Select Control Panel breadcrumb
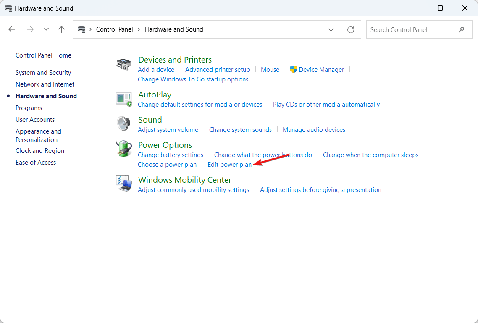 point(114,29)
